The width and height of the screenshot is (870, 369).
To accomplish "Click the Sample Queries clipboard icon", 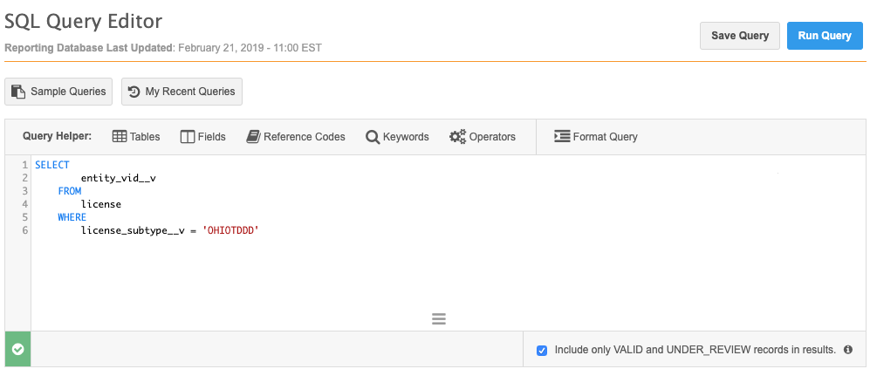I will 19,92.
